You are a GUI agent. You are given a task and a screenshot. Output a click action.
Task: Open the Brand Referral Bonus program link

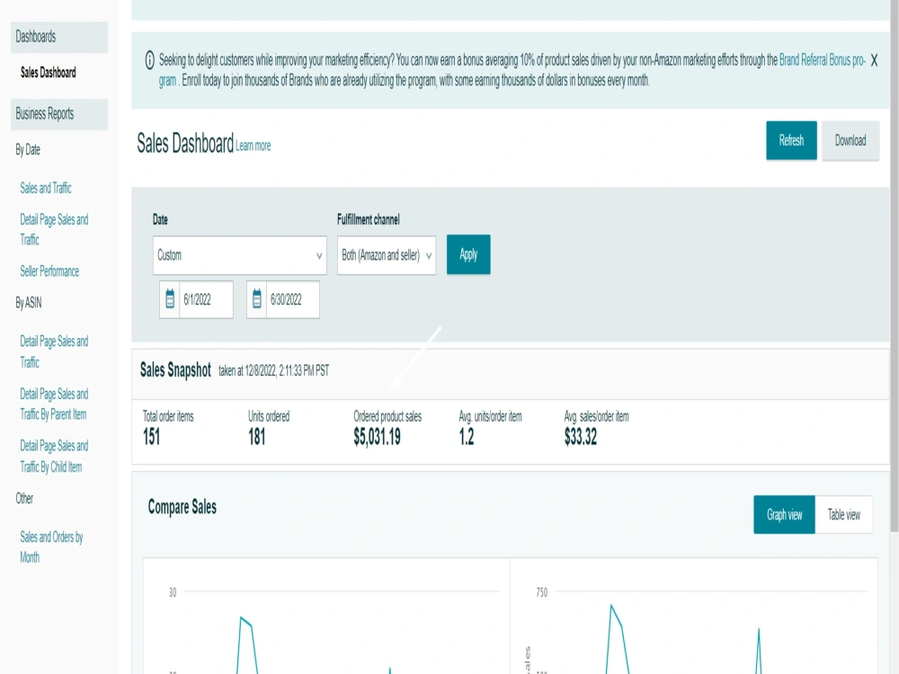[x=823, y=60]
